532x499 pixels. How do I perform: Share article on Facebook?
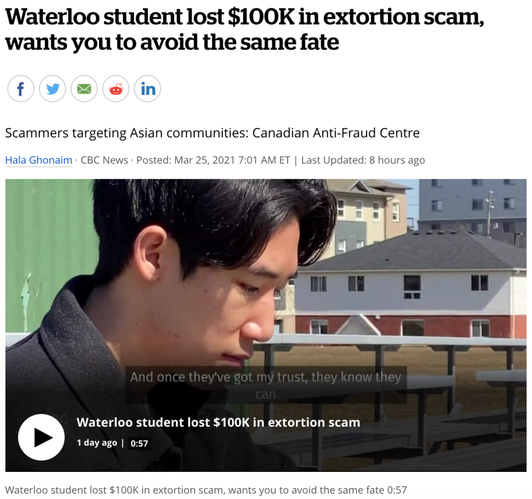pos(21,89)
